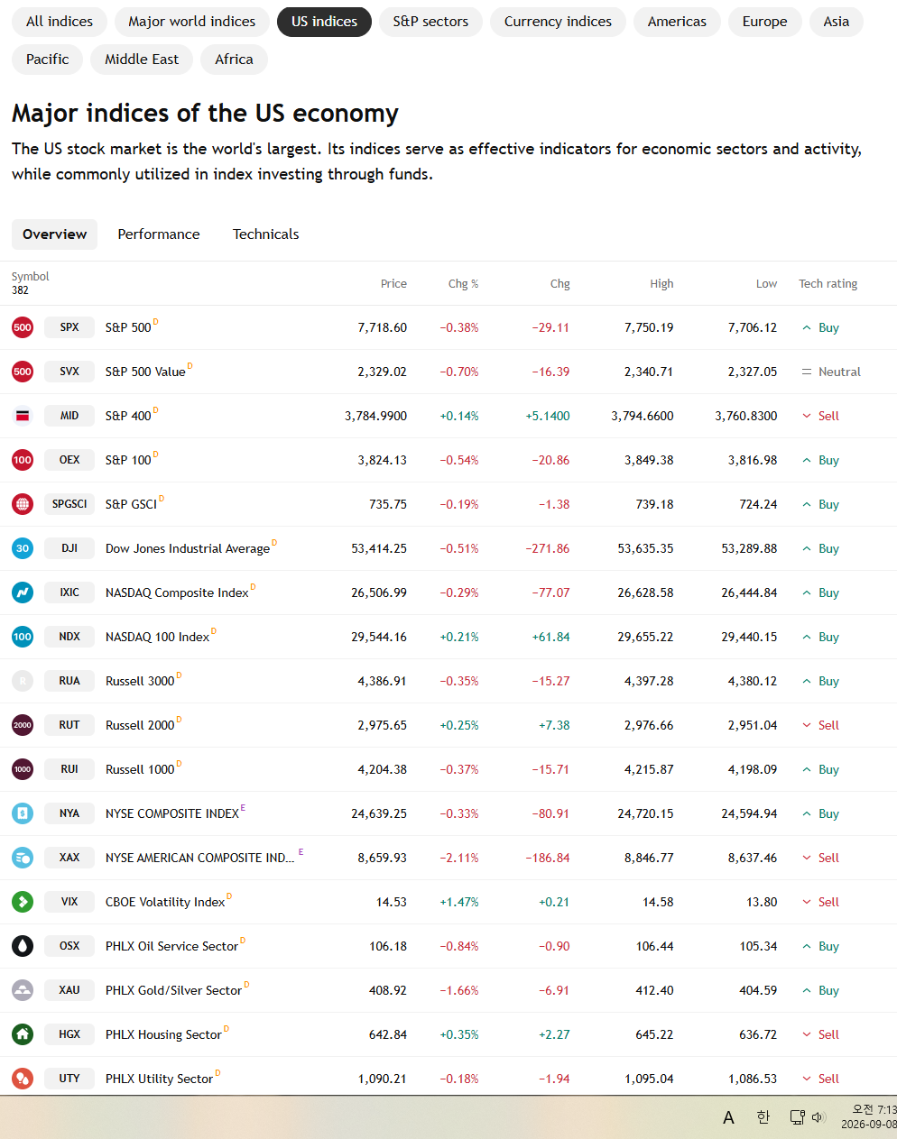Click the PHLX Oil Service drop icon

coord(23,946)
